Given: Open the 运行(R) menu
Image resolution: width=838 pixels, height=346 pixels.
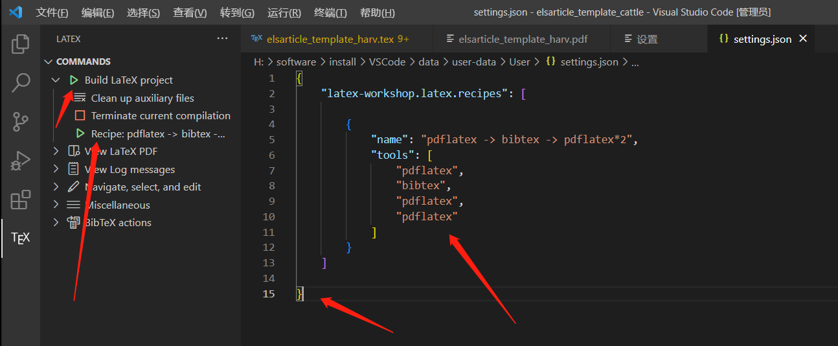Looking at the screenshot, I should click(x=284, y=13).
